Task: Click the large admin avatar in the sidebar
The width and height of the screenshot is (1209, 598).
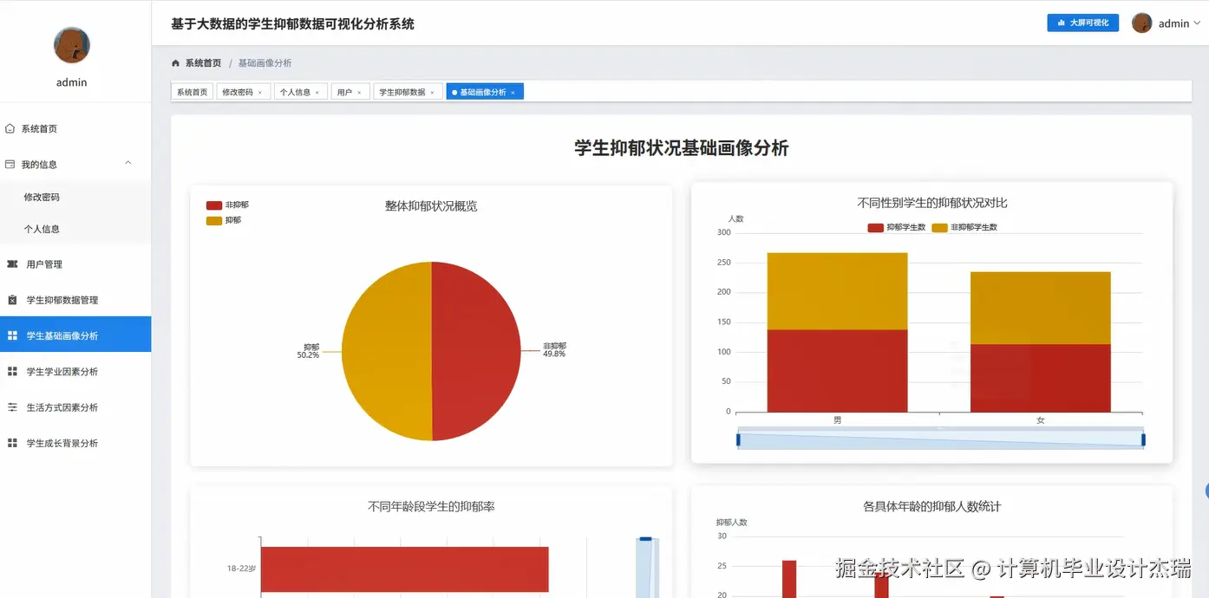Action: click(72, 45)
